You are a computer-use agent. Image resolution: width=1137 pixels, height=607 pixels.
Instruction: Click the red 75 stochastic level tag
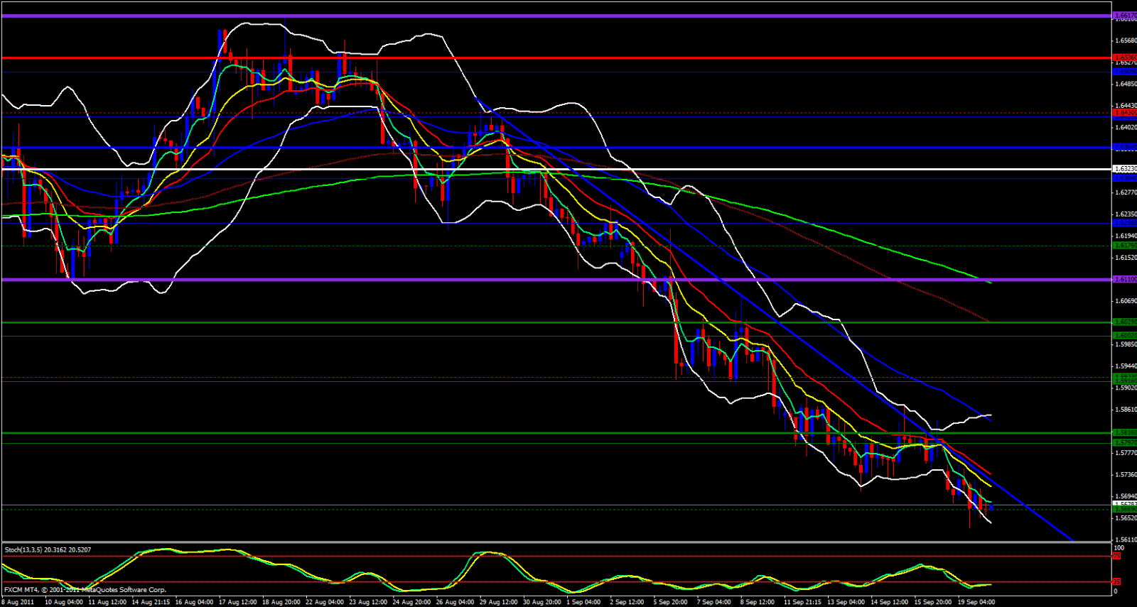(x=1116, y=557)
